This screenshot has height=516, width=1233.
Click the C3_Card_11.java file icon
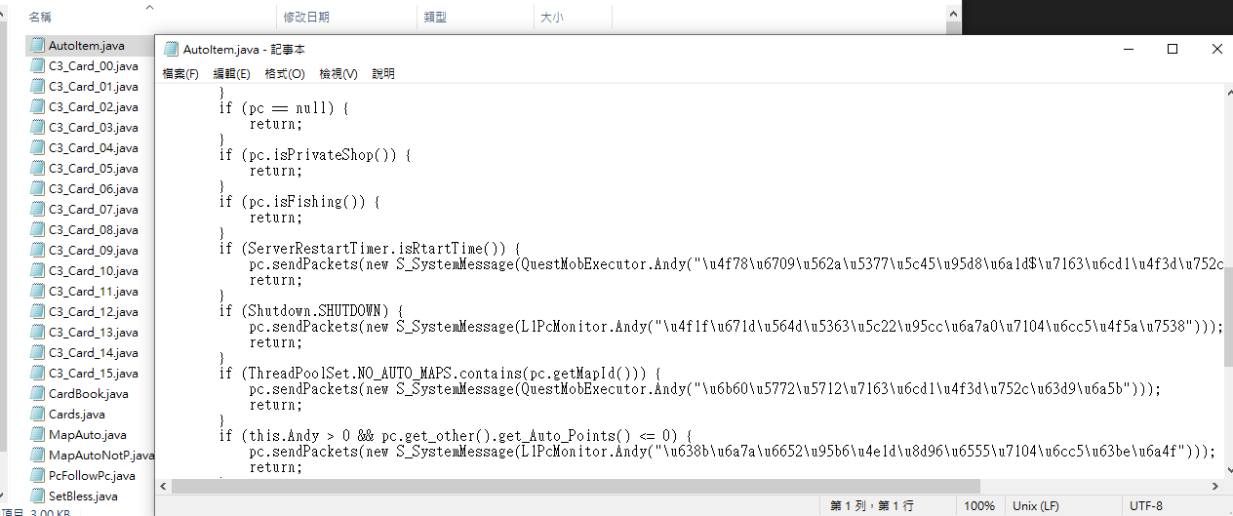coord(37,291)
